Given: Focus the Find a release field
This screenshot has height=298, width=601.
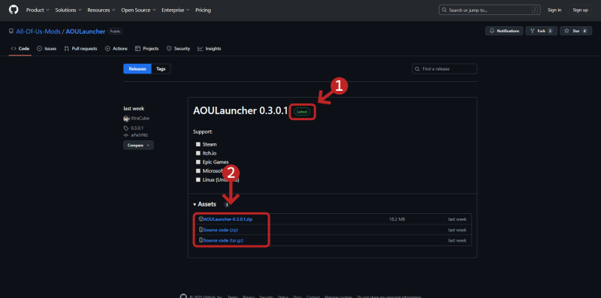Looking at the screenshot, I should [x=445, y=69].
